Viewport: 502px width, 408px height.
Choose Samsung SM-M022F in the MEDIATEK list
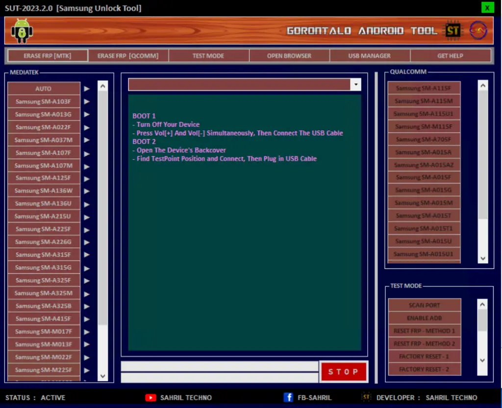(44, 357)
